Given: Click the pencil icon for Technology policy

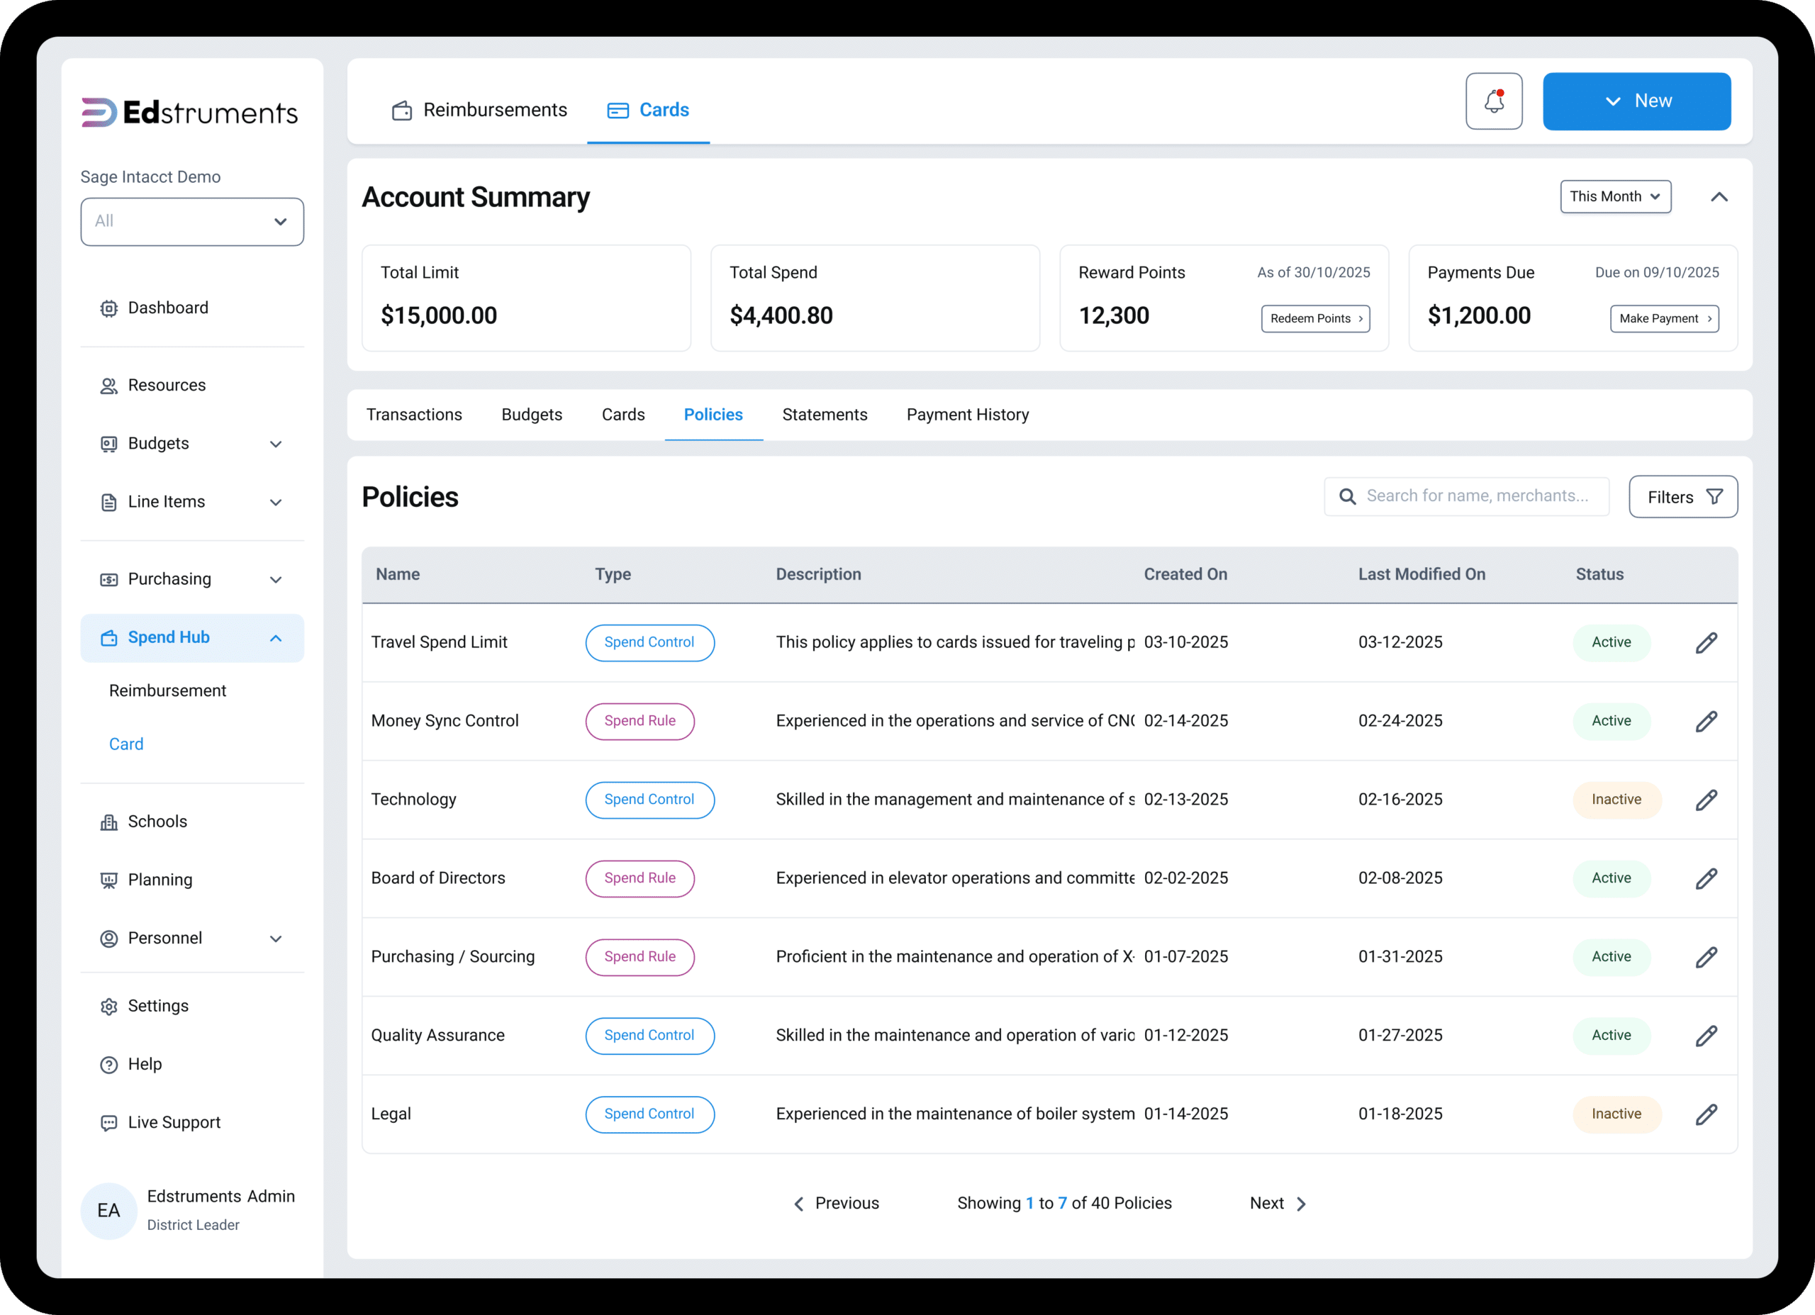Looking at the screenshot, I should 1705,800.
